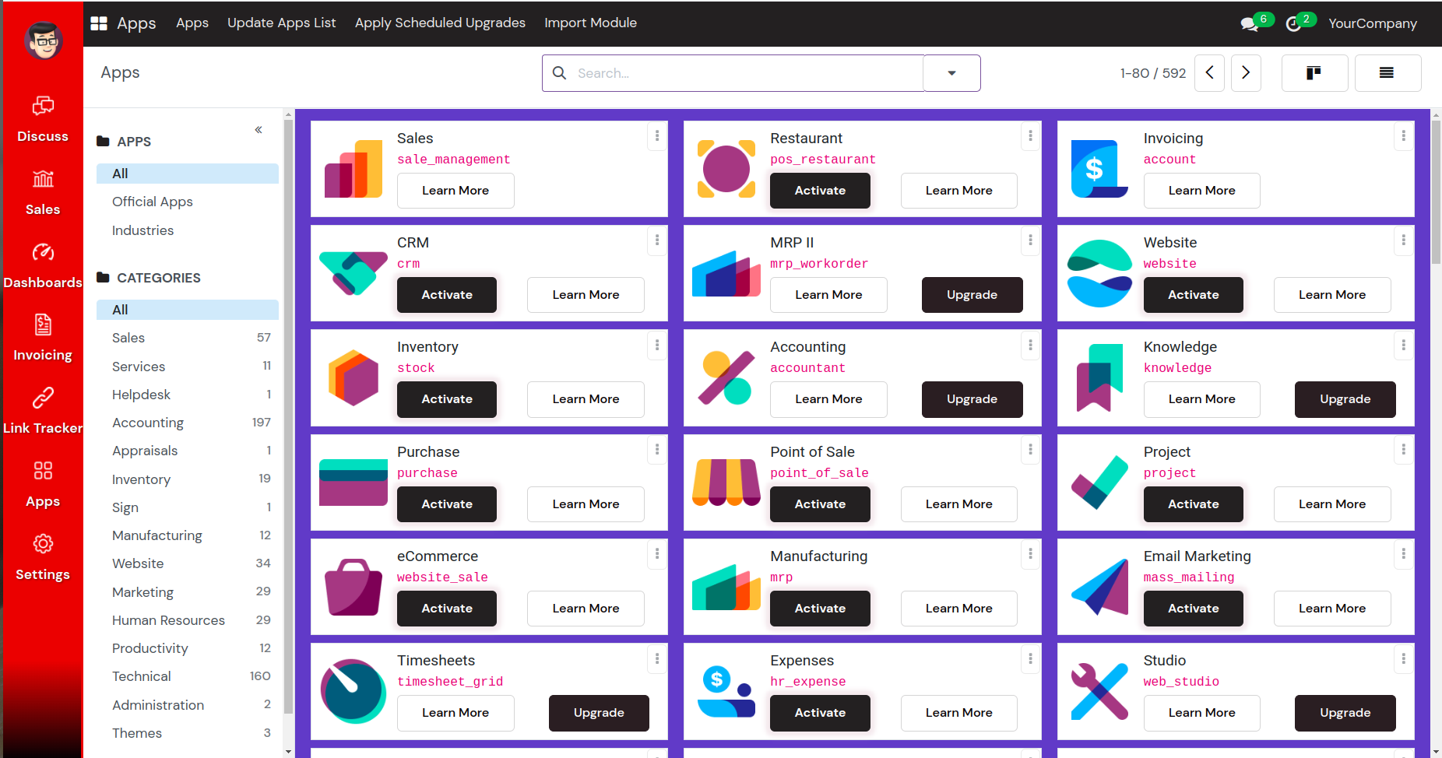The height and width of the screenshot is (758, 1442).
Task: Open the Invoicing app in sidebar
Action: pyautogui.click(x=43, y=339)
